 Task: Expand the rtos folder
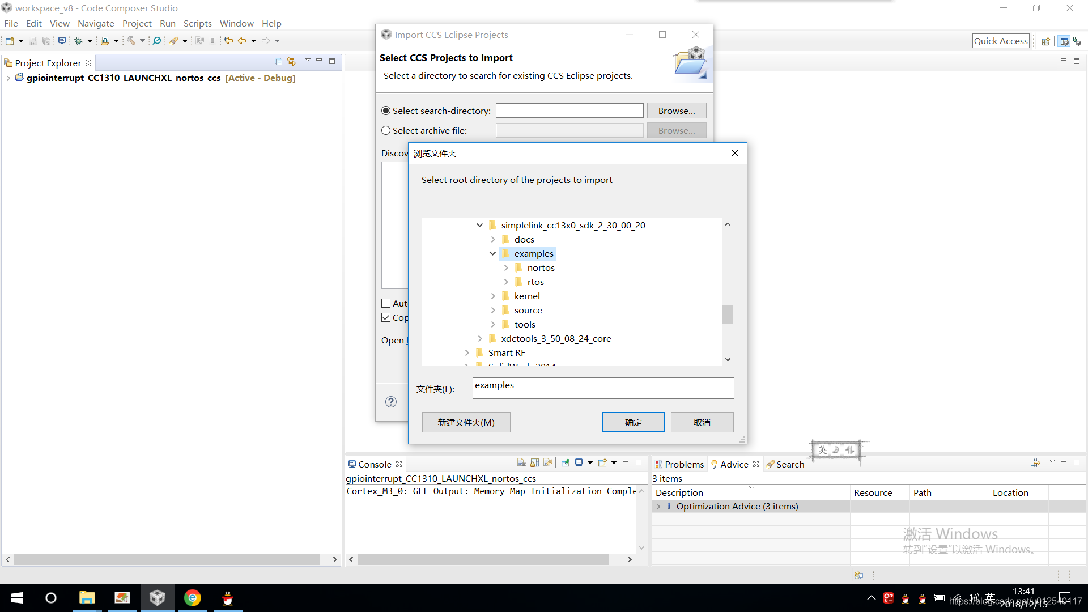[506, 282]
